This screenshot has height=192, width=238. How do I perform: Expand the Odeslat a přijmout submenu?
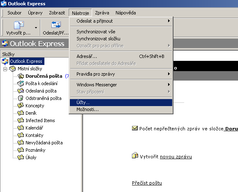pos(121,21)
